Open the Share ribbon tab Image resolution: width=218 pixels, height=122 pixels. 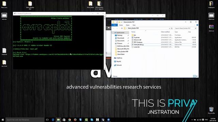point(128,25)
